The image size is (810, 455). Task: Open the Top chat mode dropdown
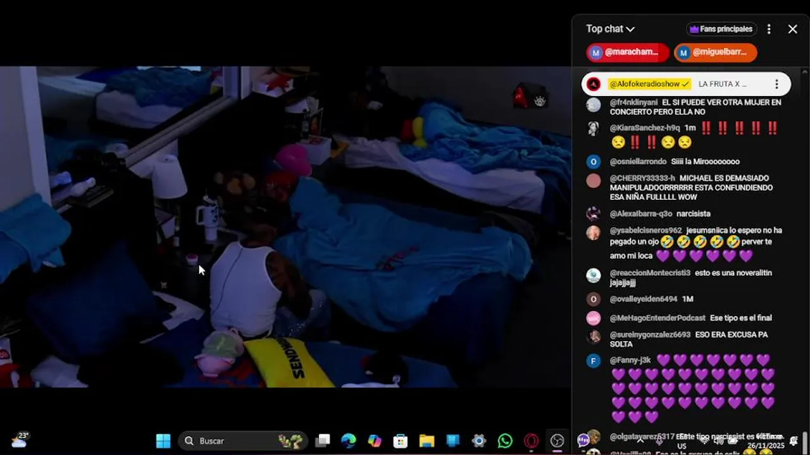[610, 29]
